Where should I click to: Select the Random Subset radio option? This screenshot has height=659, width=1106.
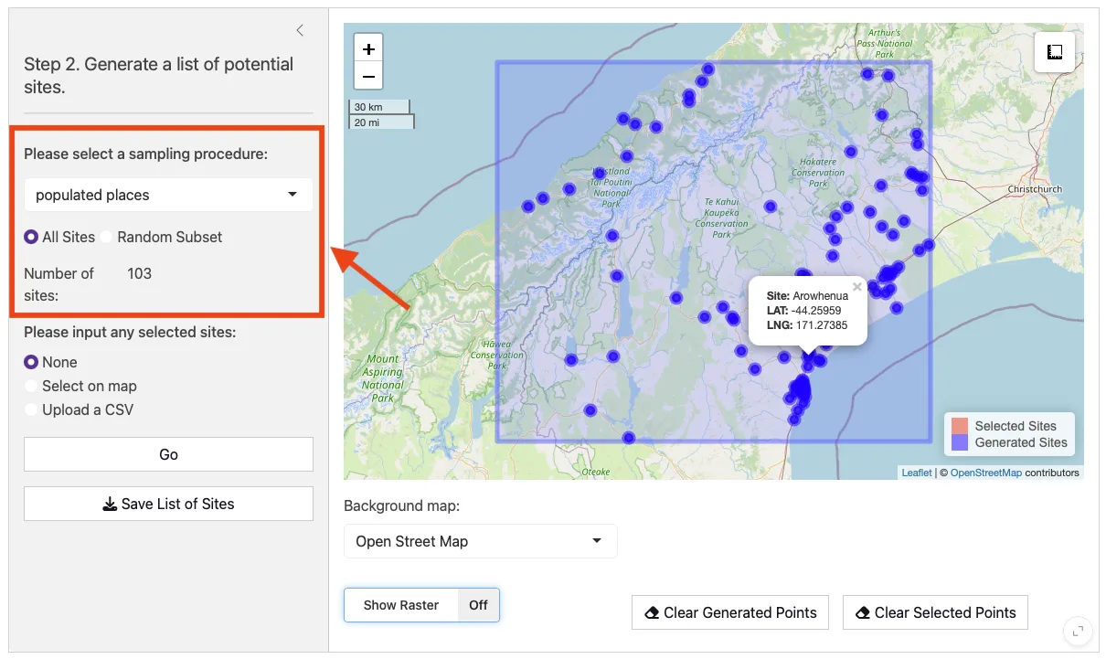click(x=106, y=237)
